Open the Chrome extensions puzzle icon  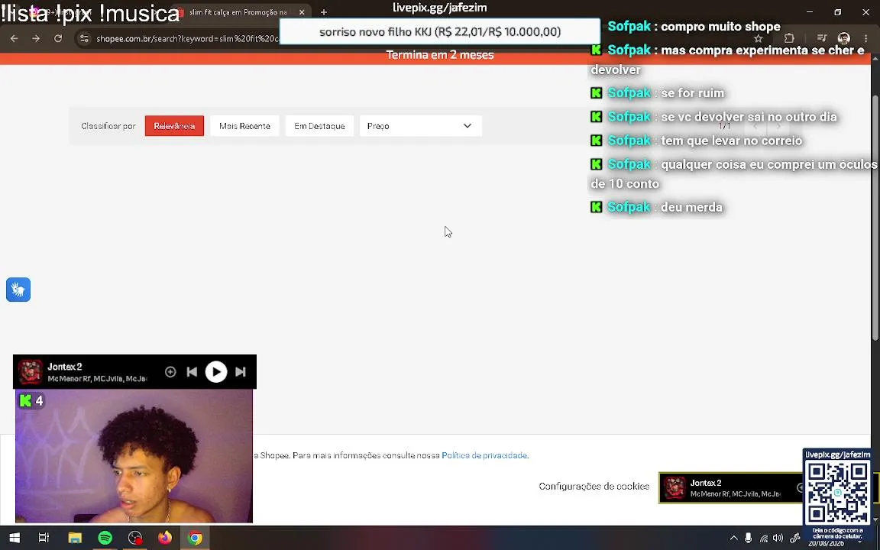[789, 38]
